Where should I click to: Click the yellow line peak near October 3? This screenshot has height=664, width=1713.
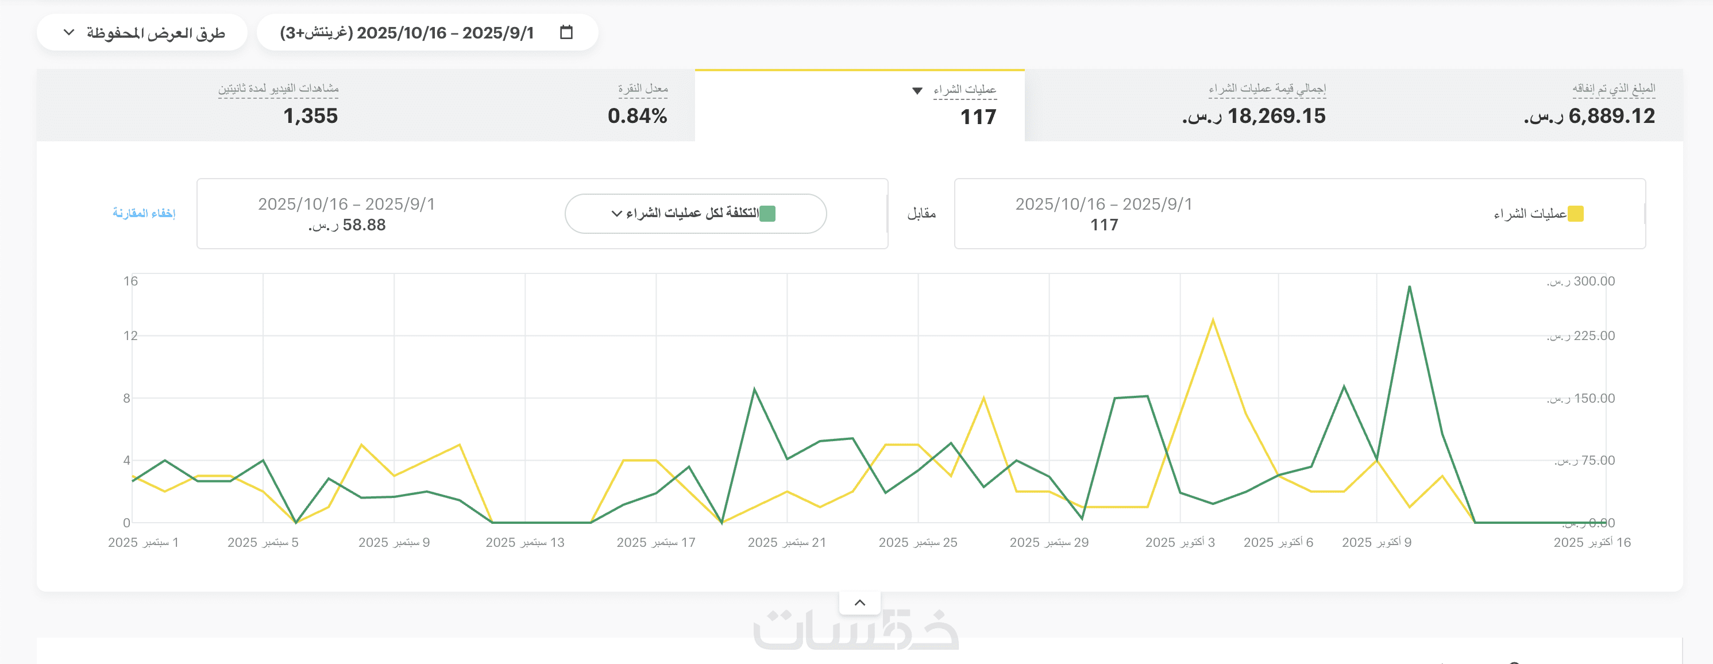[1212, 321]
